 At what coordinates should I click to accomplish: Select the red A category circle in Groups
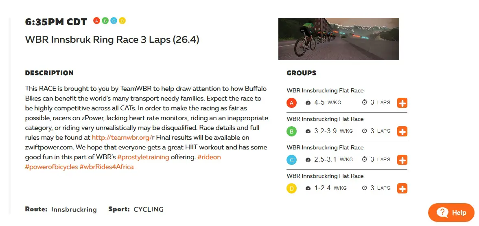click(x=291, y=103)
